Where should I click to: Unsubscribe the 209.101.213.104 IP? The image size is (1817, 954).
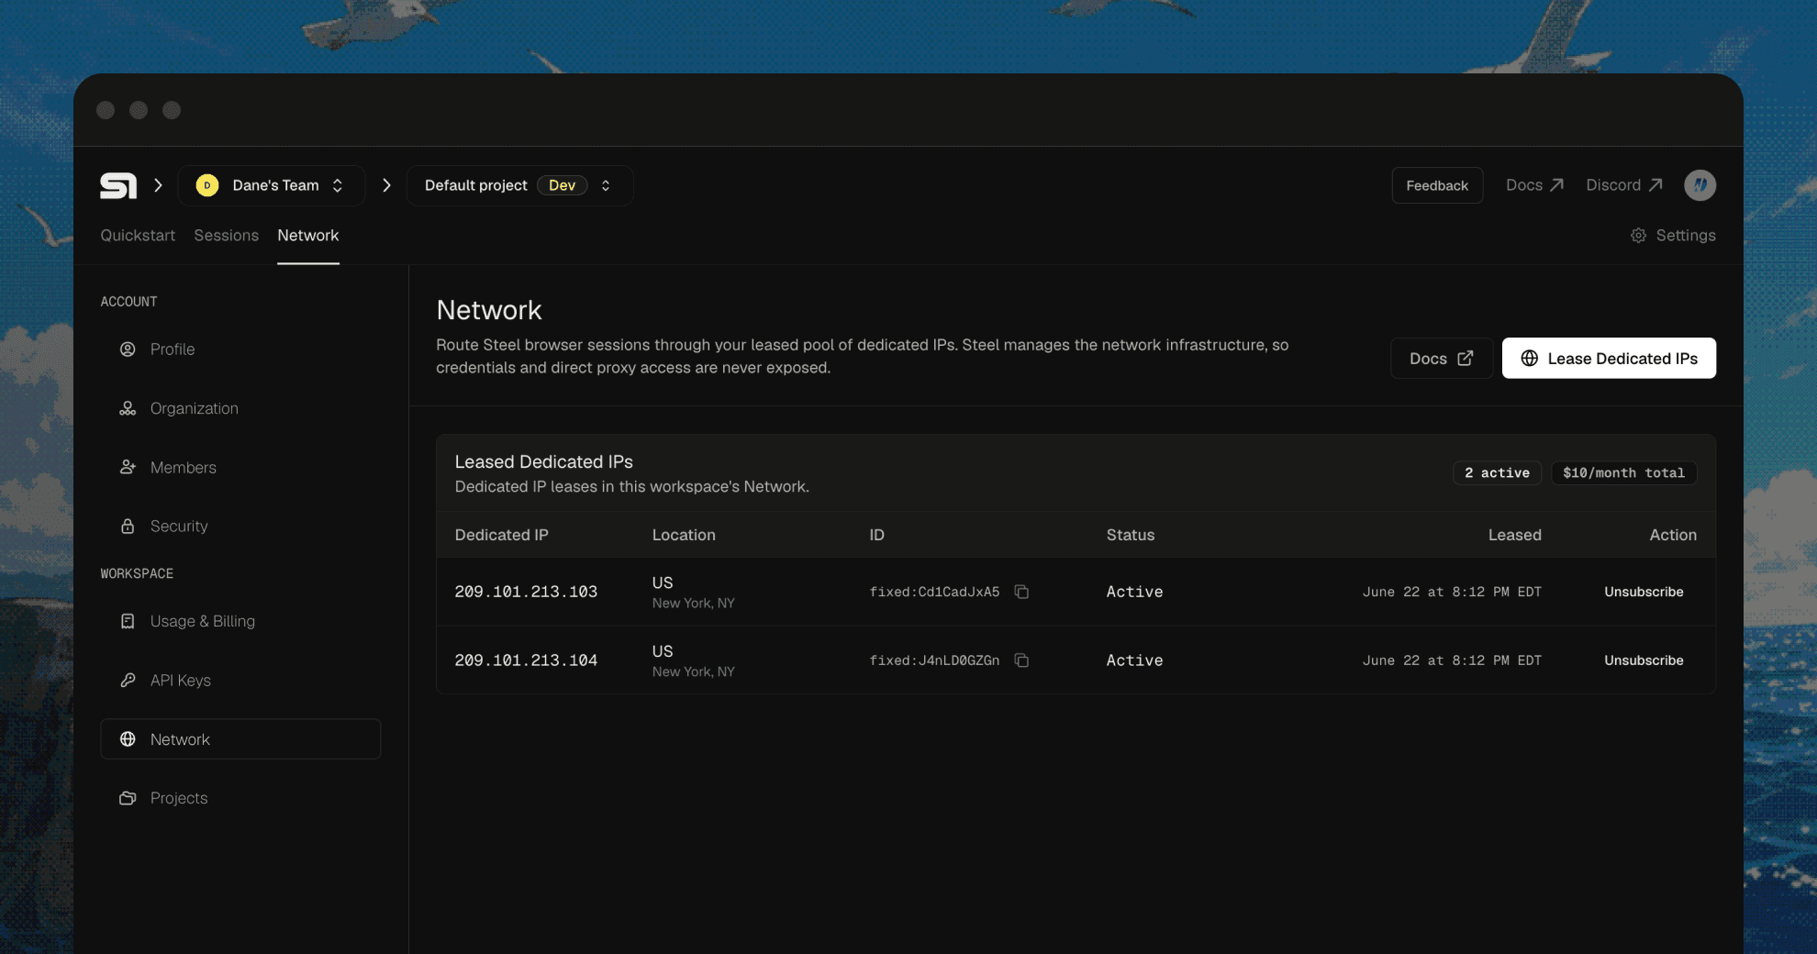(1644, 660)
